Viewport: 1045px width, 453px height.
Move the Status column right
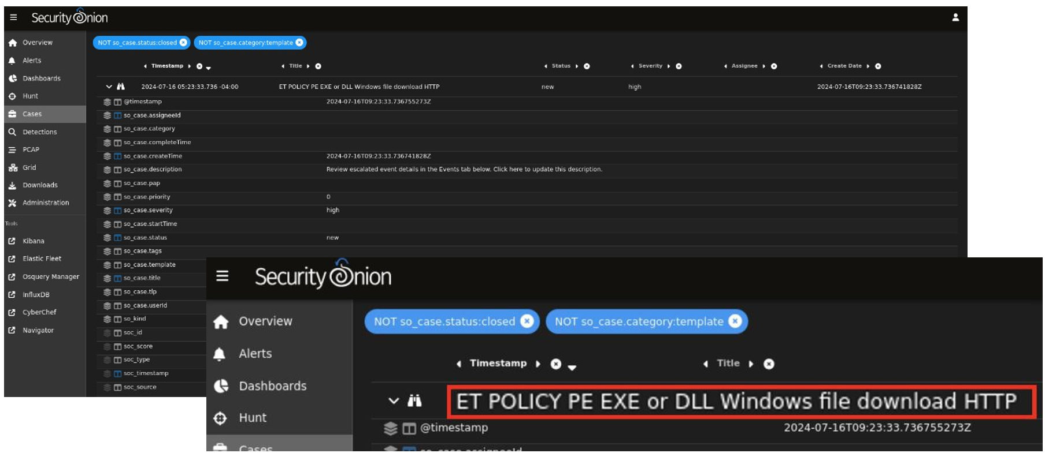pyautogui.click(x=577, y=66)
